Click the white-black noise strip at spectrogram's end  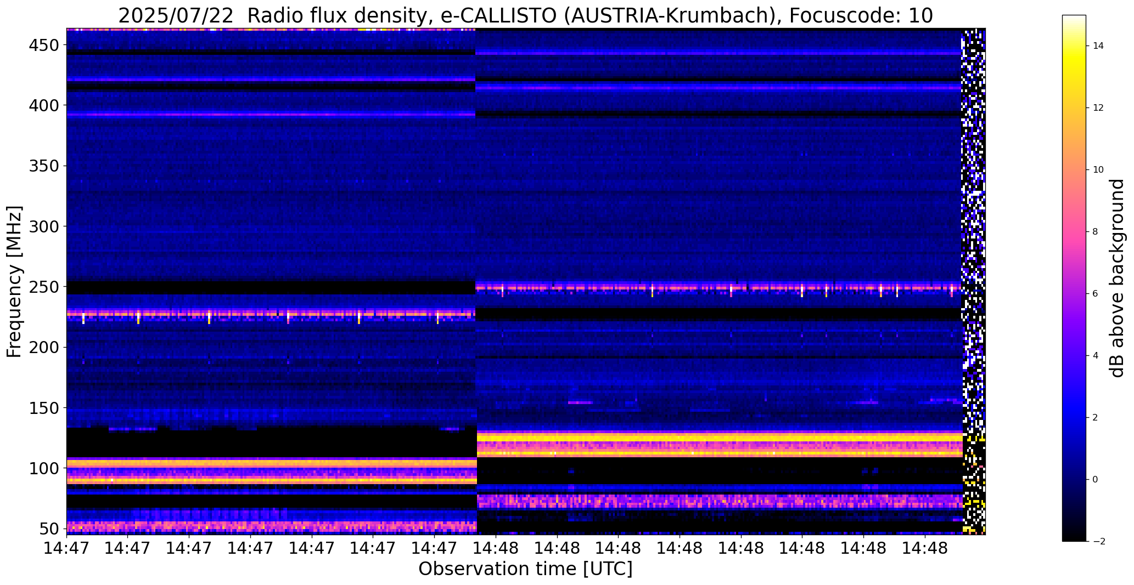(974, 281)
